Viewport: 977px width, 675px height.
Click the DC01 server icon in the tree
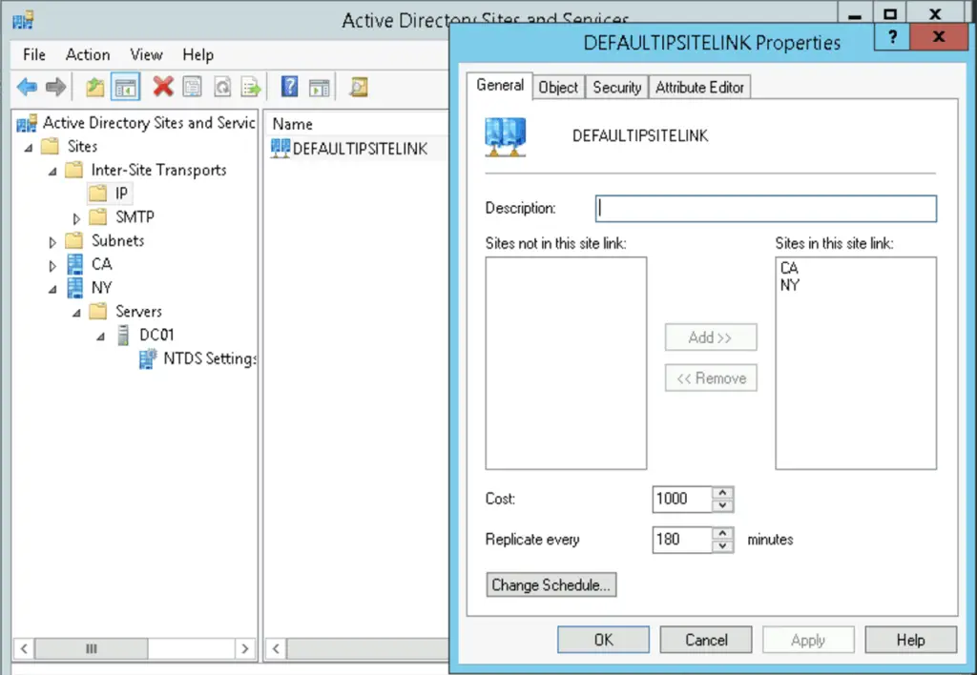pyautogui.click(x=123, y=335)
